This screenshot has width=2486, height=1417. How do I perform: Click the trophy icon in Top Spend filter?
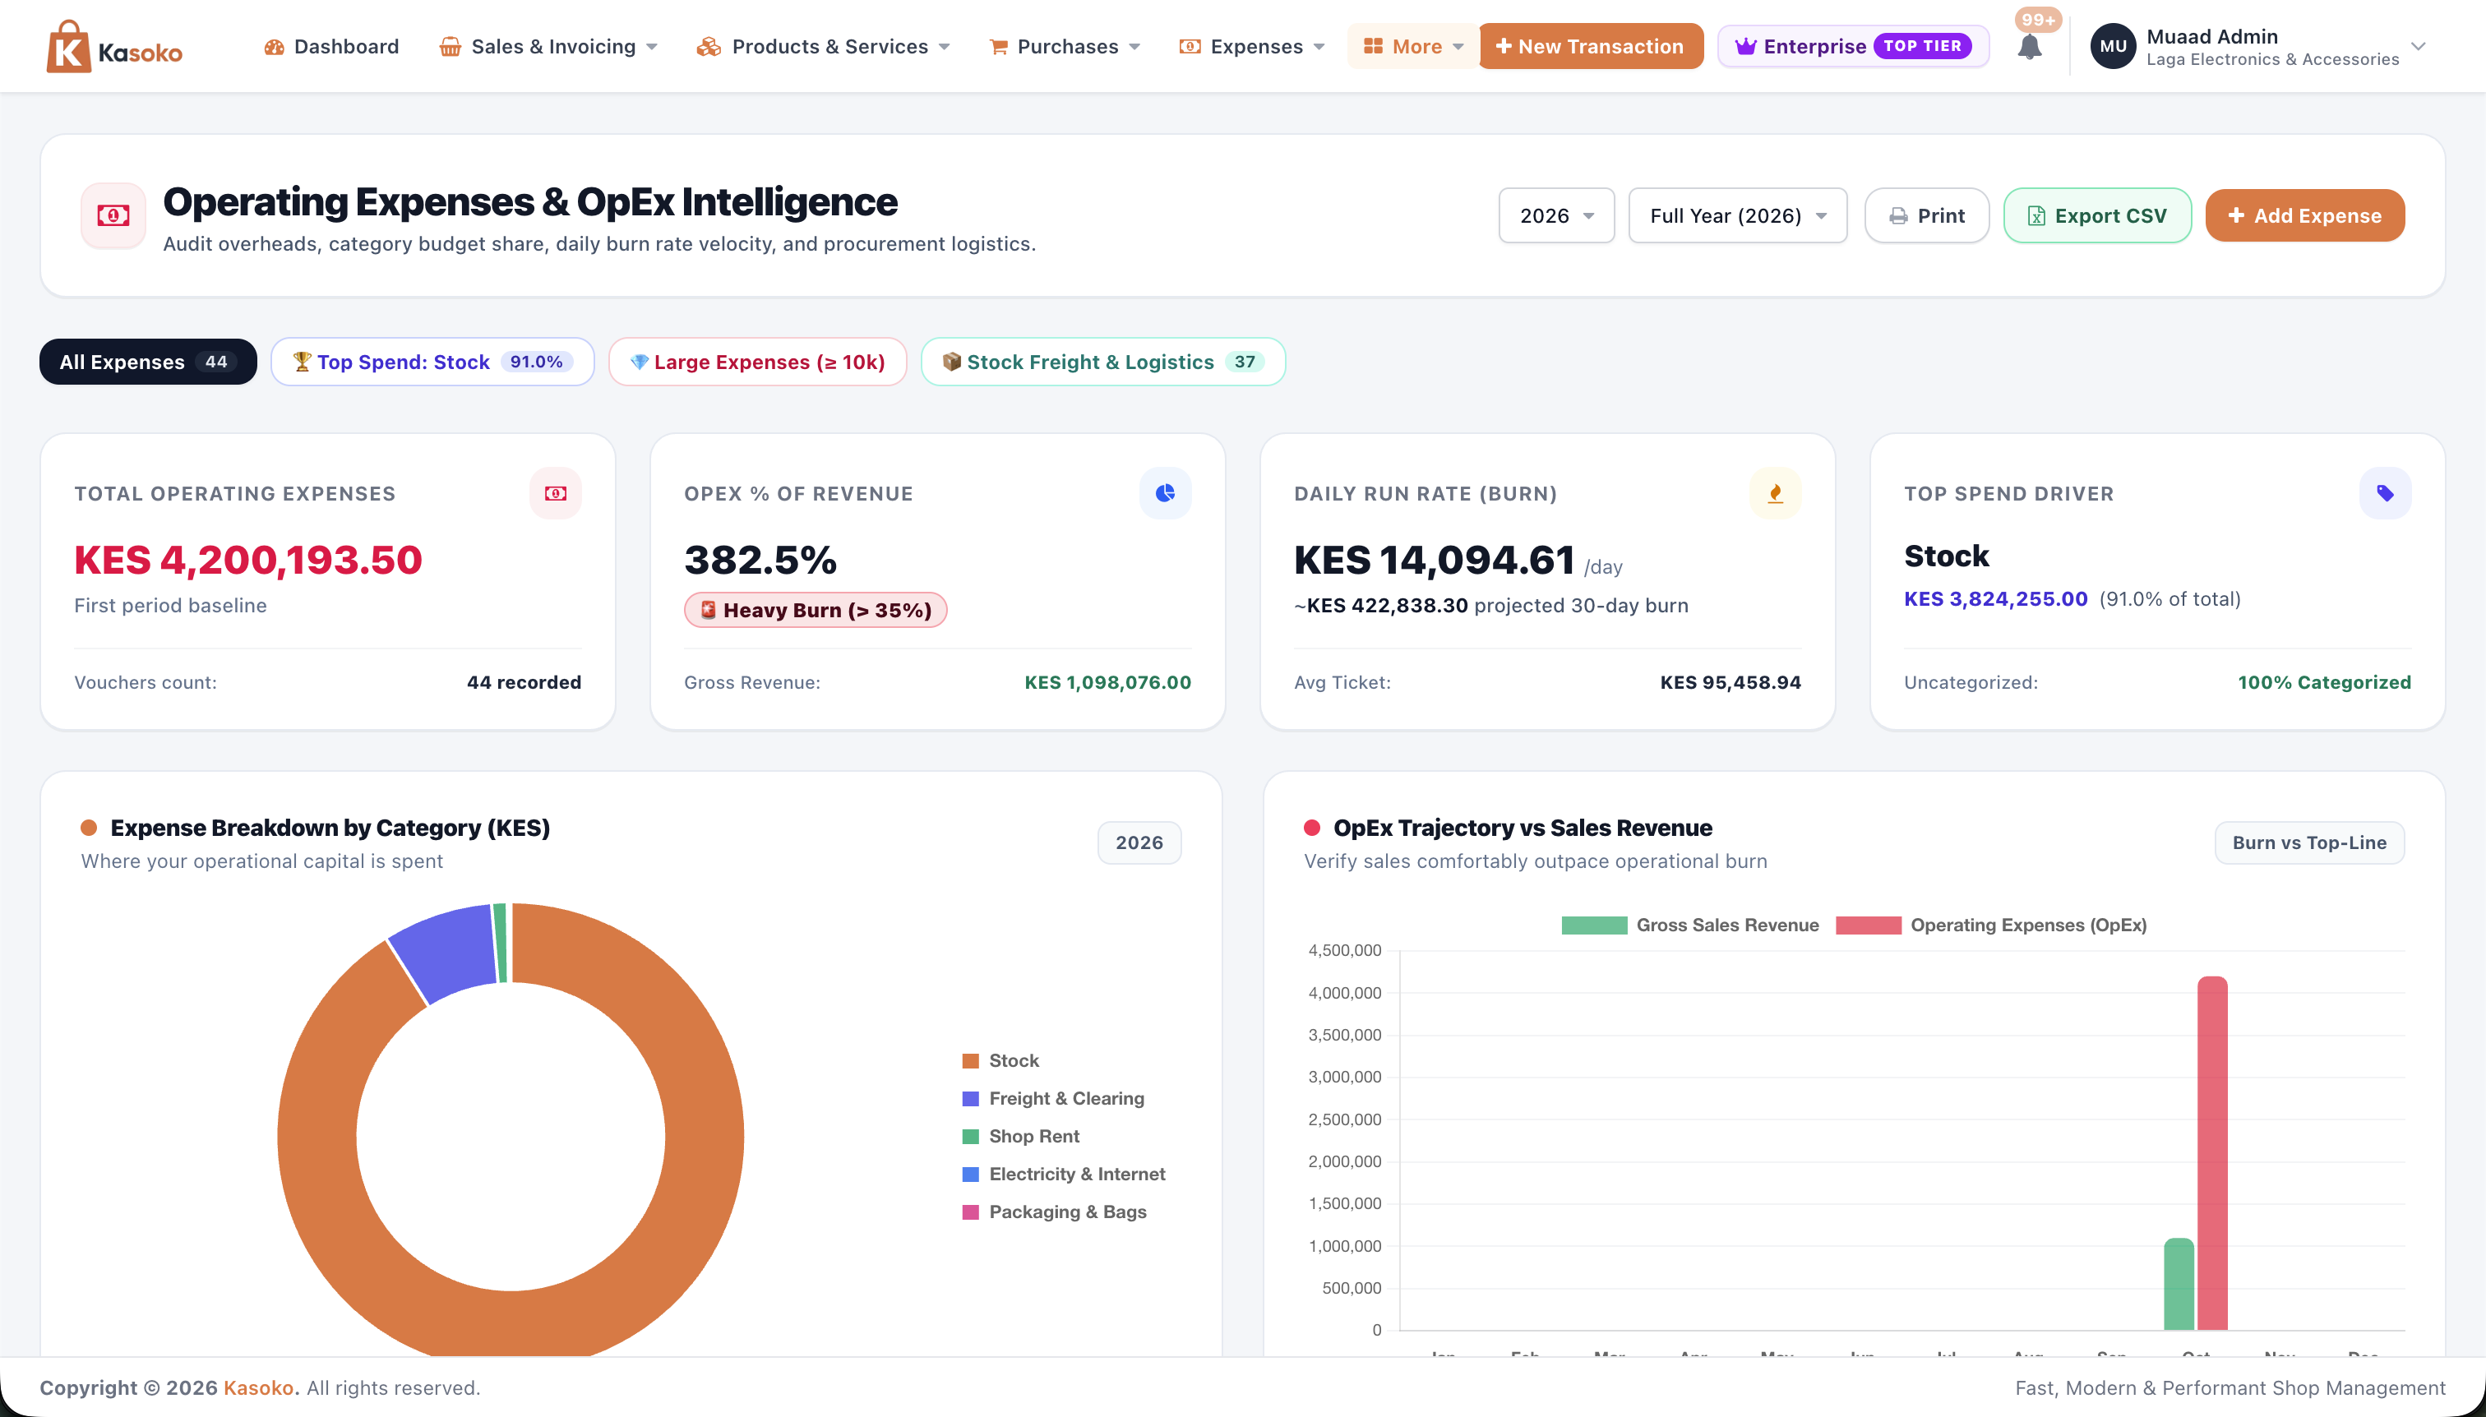302,361
